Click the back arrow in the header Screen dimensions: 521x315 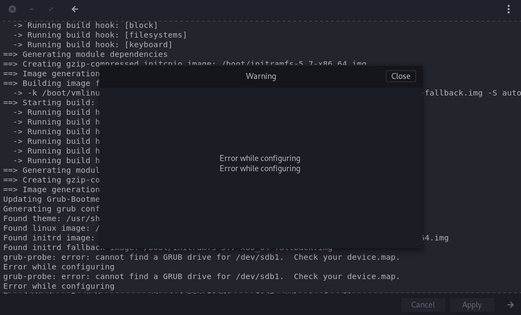click(x=75, y=9)
